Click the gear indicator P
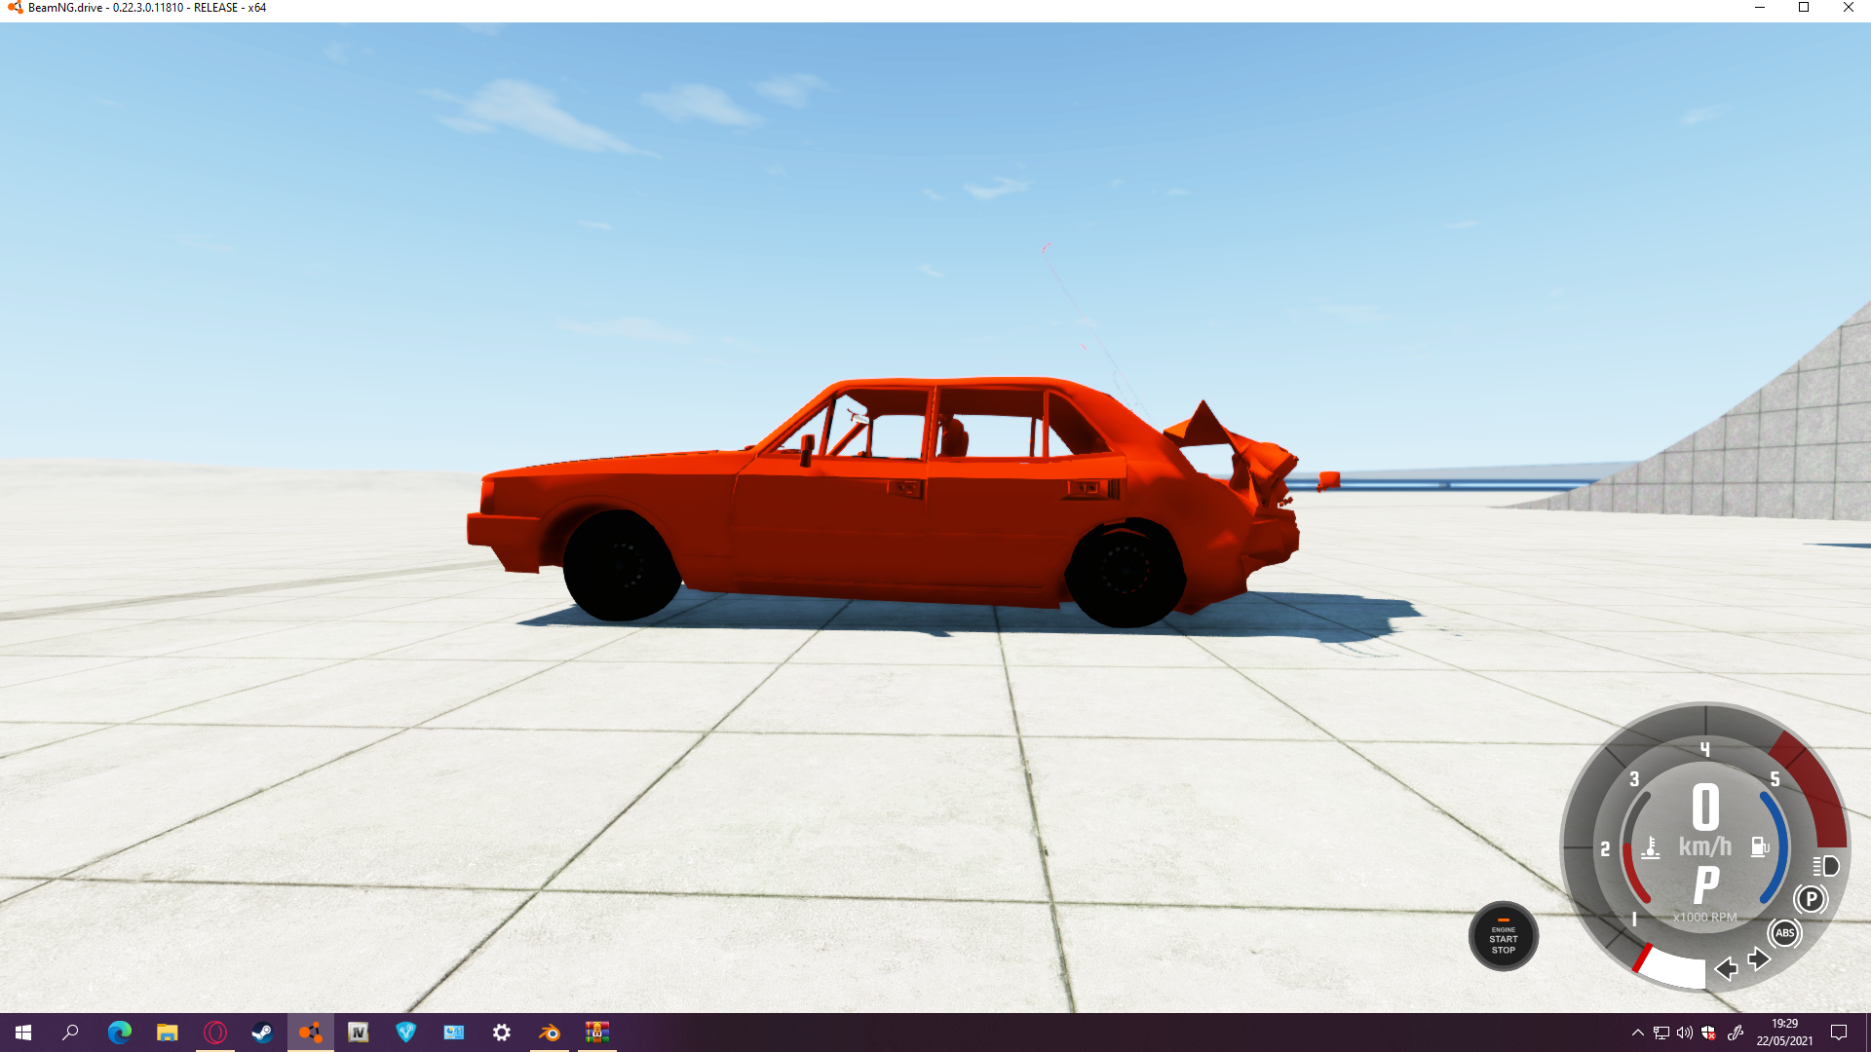 (1705, 885)
